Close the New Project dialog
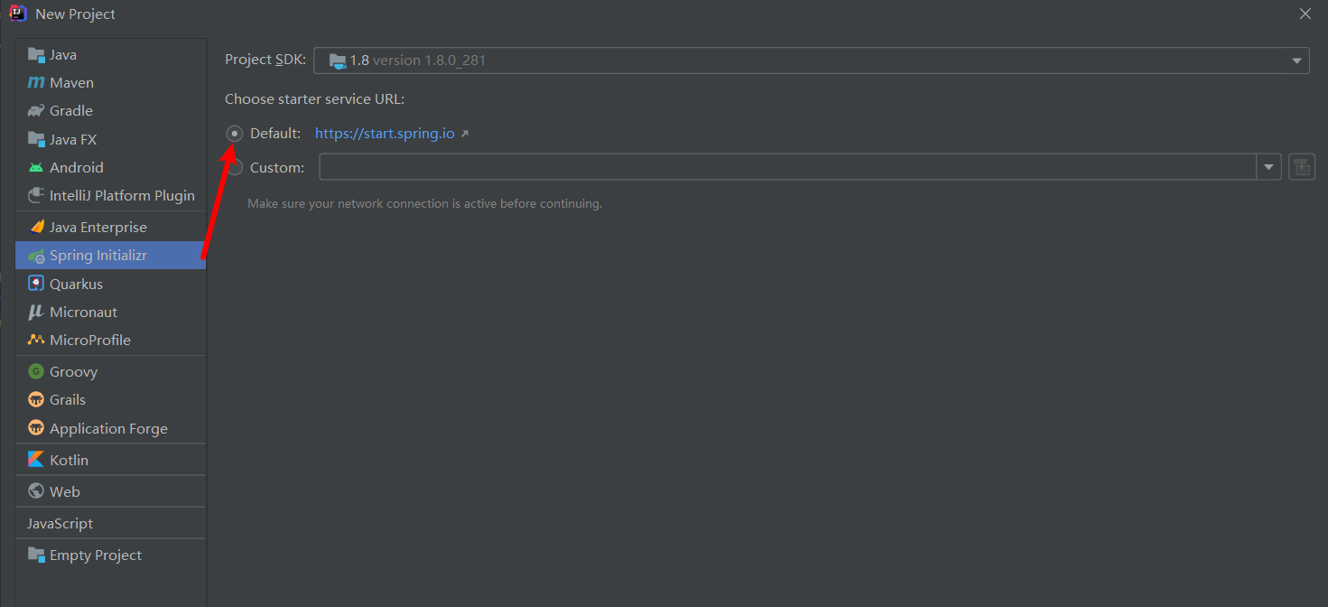 [x=1305, y=14]
